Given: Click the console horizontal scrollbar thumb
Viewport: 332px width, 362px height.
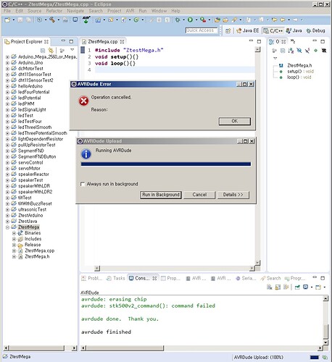Looking at the screenshot, I should point(125,348).
